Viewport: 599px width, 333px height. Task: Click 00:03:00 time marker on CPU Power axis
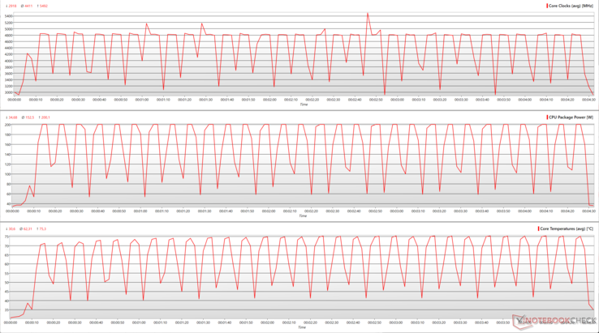pyautogui.click(x=397, y=211)
